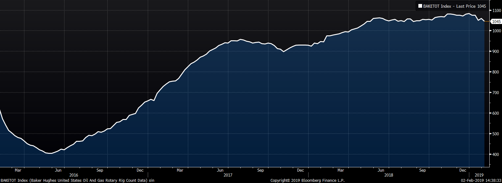Click the Baker Hughes rig count description text

coord(77,181)
